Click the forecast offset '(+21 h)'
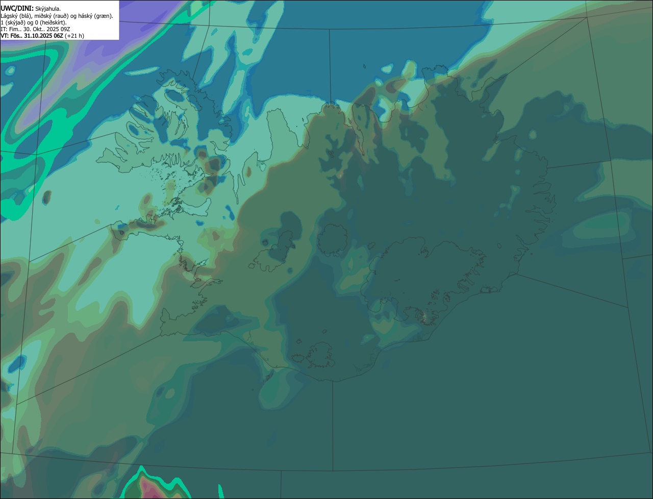653x499 pixels. tap(74, 36)
